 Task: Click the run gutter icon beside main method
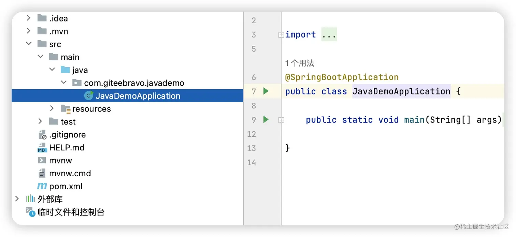coord(266,120)
